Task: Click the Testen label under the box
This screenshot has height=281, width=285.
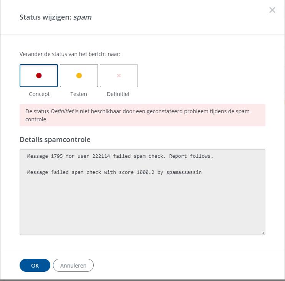Action: 79,94
